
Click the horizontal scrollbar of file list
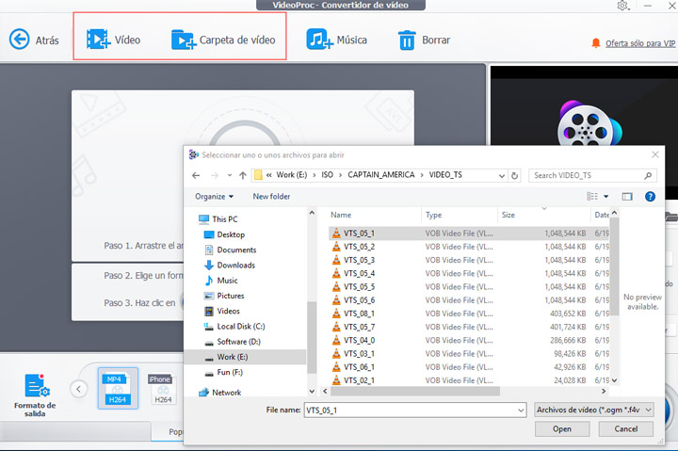tap(415, 392)
